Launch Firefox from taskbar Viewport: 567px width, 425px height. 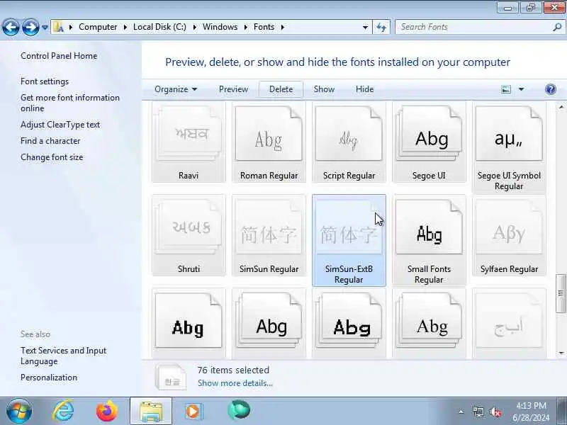pyautogui.click(x=107, y=412)
